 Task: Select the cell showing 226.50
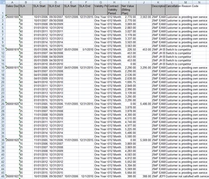(x=129, y=49)
